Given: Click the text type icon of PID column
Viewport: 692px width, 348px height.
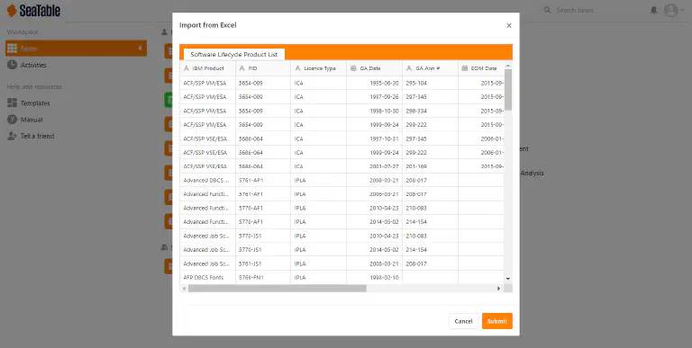Looking at the screenshot, I should [x=241, y=68].
